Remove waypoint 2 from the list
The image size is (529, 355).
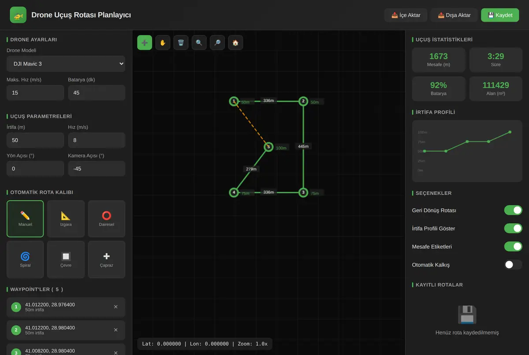click(x=116, y=330)
